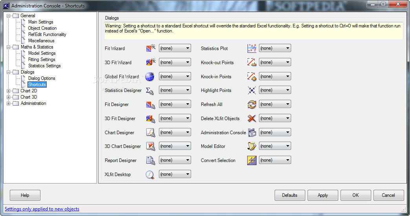Expand the Chart 3D tree folder

pyautogui.click(x=8, y=97)
